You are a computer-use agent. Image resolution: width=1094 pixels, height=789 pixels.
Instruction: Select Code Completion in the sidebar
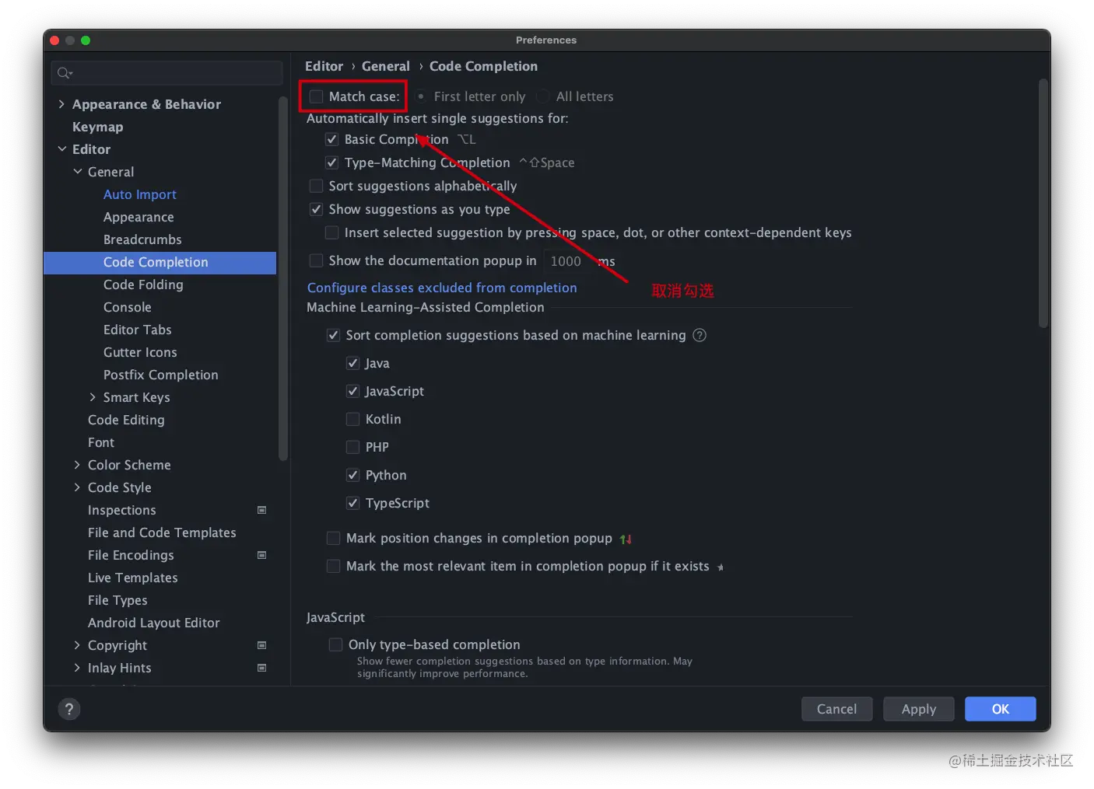coord(160,262)
